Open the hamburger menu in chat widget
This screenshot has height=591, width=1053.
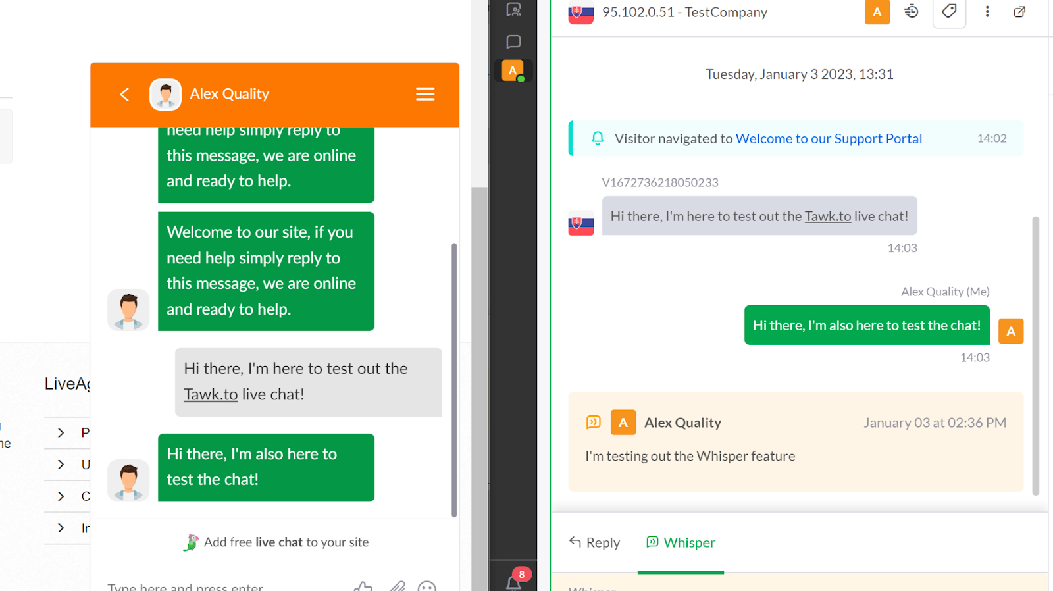(x=425, y=95)
